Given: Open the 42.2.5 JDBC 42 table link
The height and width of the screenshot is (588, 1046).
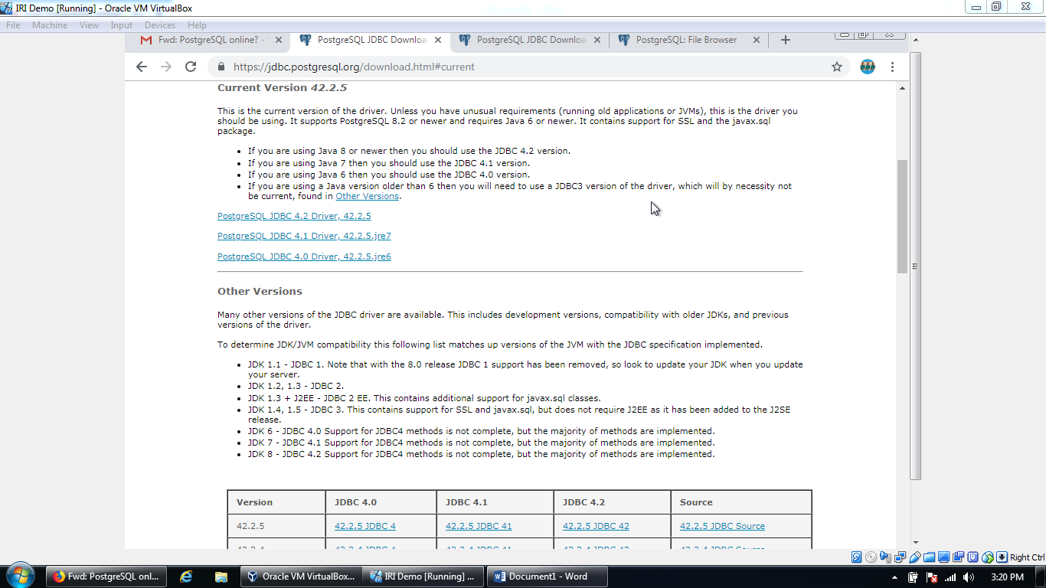Looking at the screenshot, I should (x=596, y=526).
